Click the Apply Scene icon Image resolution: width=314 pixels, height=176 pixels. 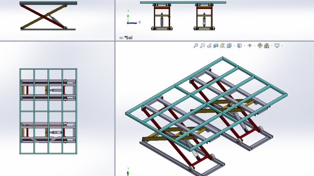pyautogui.click(x=266, y=46)
